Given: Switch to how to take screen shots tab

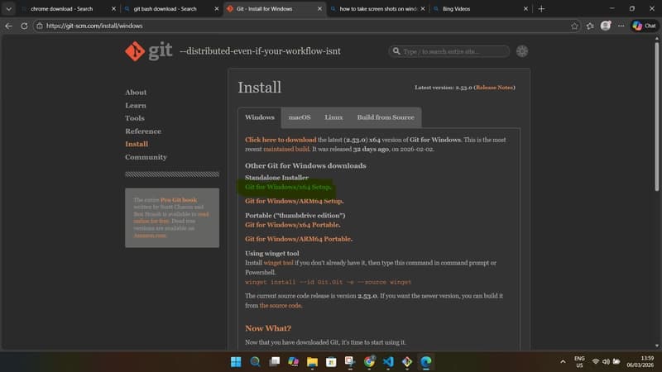Looking at the screenshot, I should (x=378, y=8).
